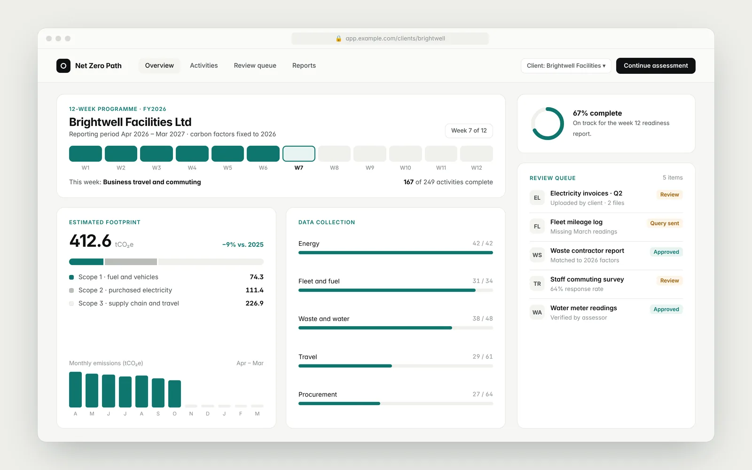Screen dimensions: 752x470
Task: Open the Client: Brightwell Facilities dropdown
Action: [x=566, y=66]
